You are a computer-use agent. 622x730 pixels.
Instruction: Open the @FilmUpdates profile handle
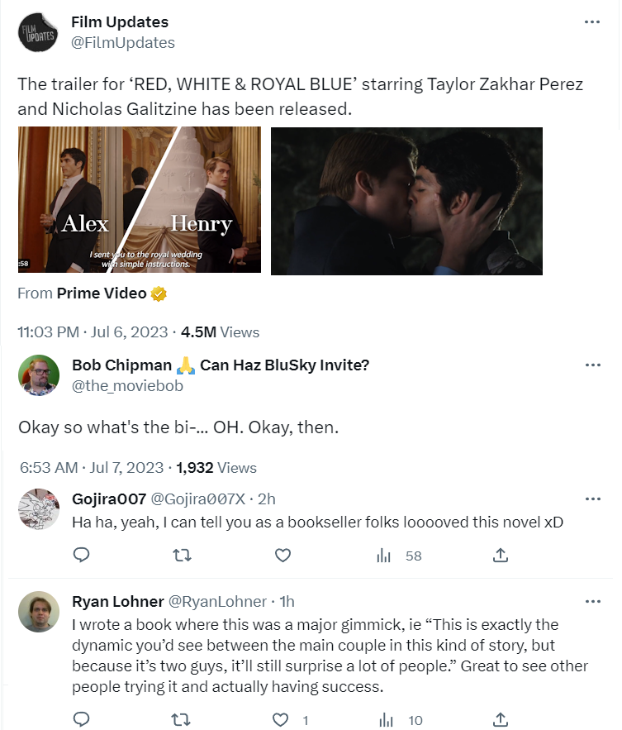(x=123, y=42)
